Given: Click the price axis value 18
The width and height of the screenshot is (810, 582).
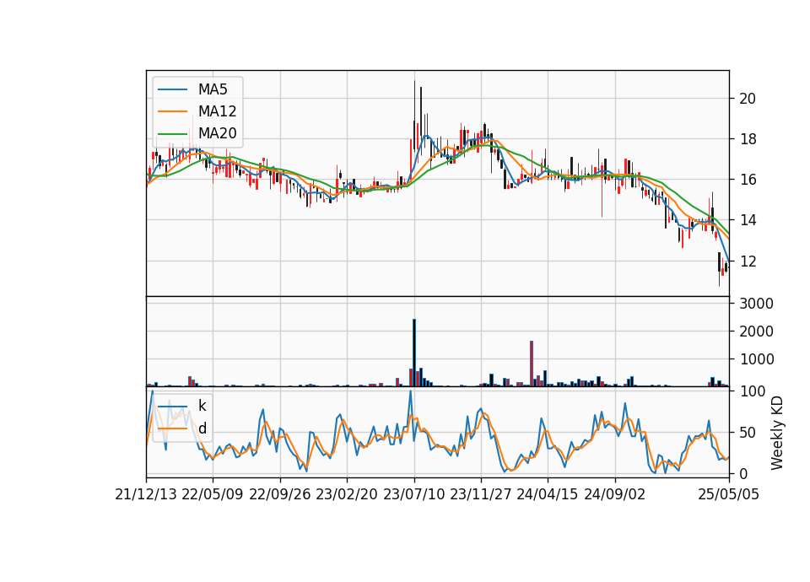Looking at the screenshot, I should [748, 139].
